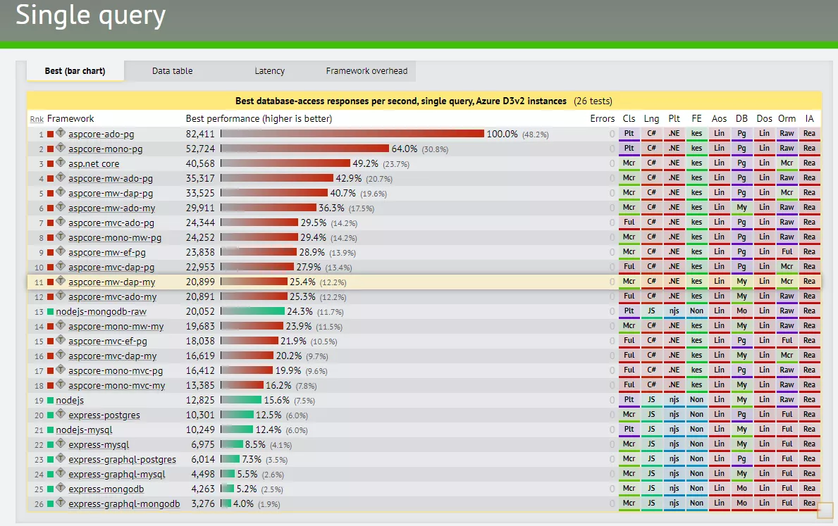This screenshot has height=526, width=838.
Task: Open the express-postgres framework link
Action: point(104,415)
